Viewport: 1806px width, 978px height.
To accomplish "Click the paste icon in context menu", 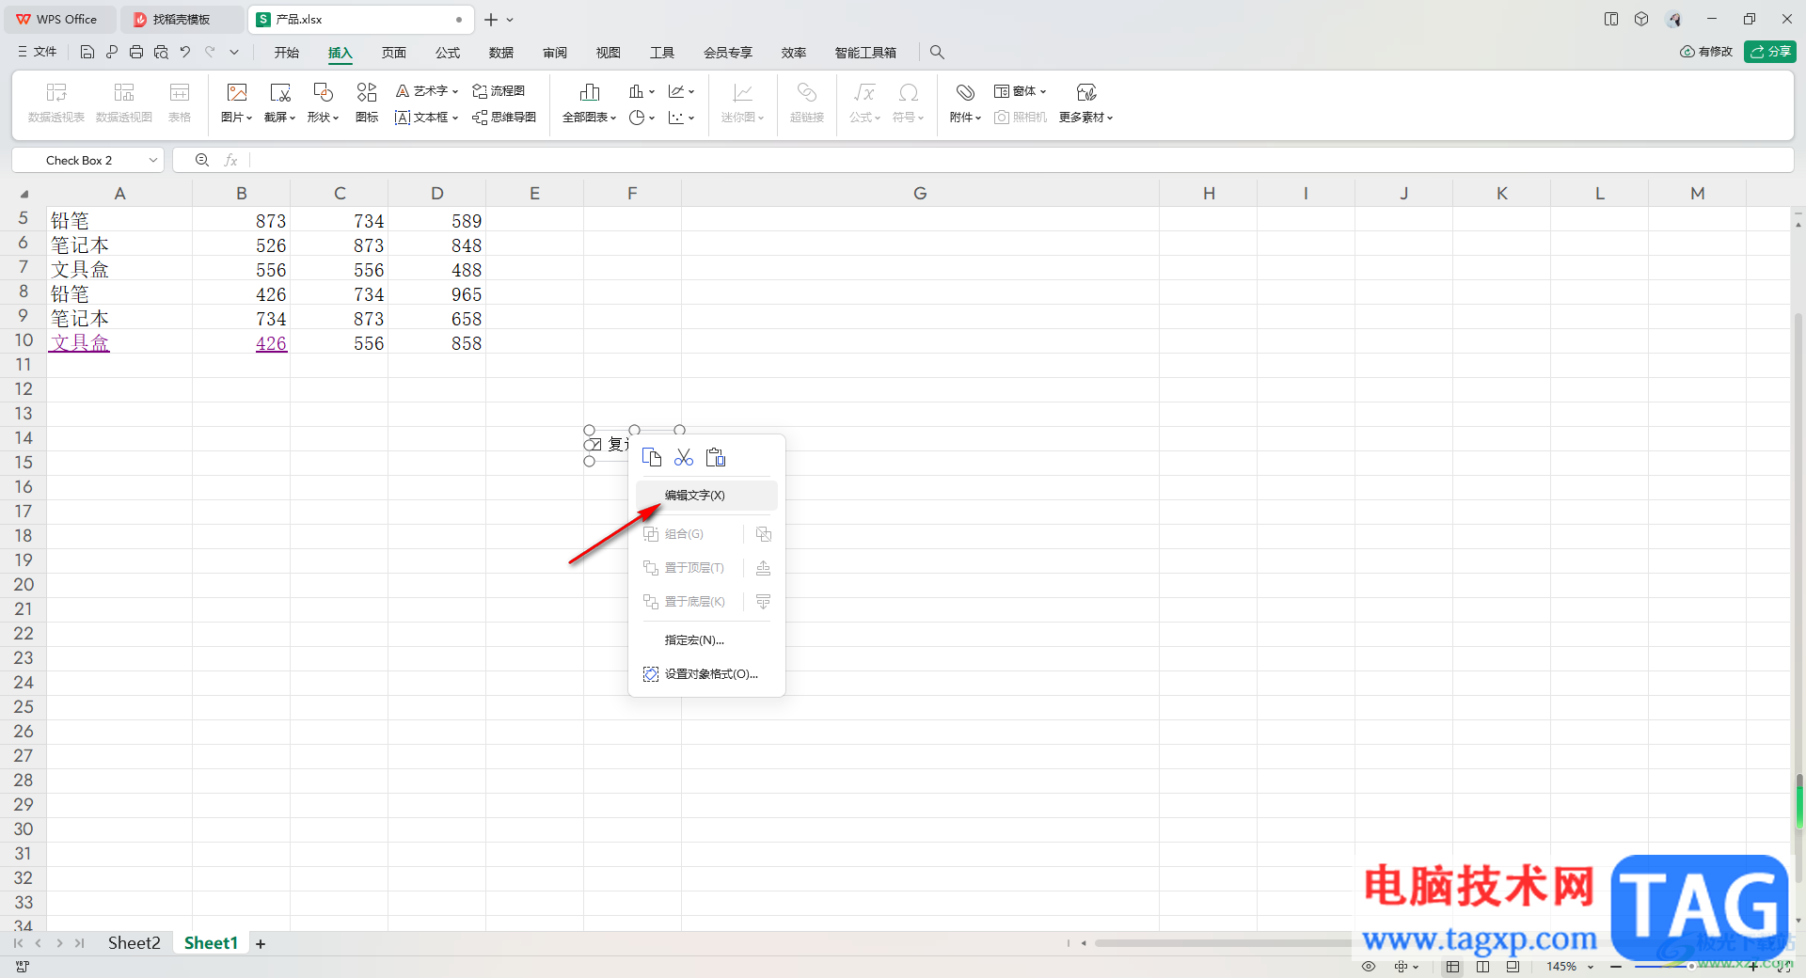I will click(716, 458).
